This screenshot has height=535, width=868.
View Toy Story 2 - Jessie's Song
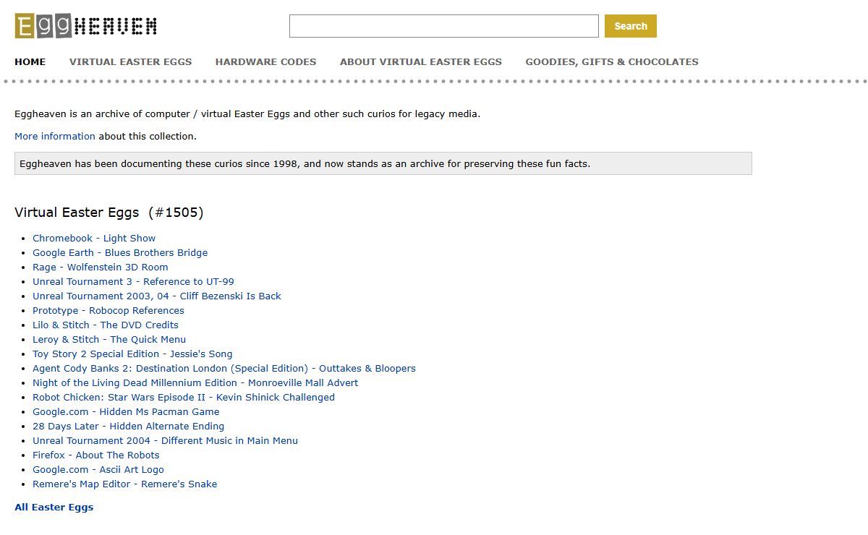pos(132,354)
